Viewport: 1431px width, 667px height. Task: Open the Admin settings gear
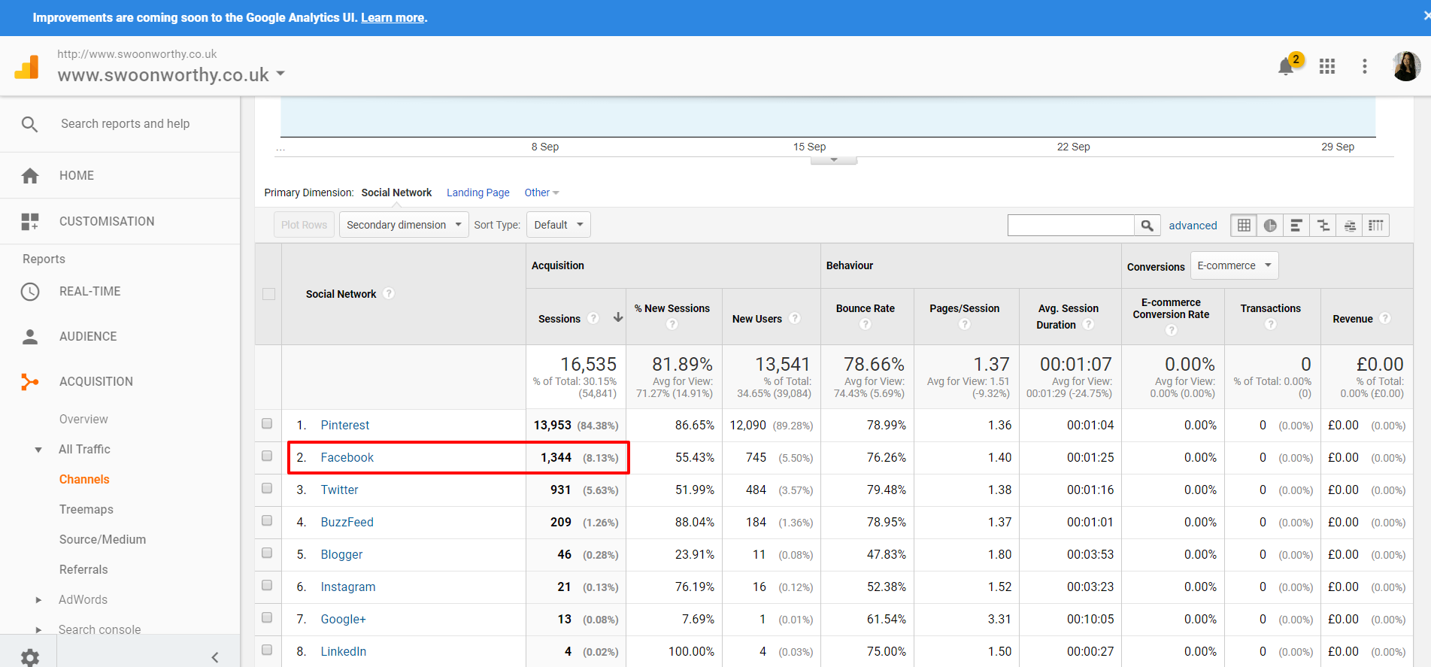coord(30,657)
